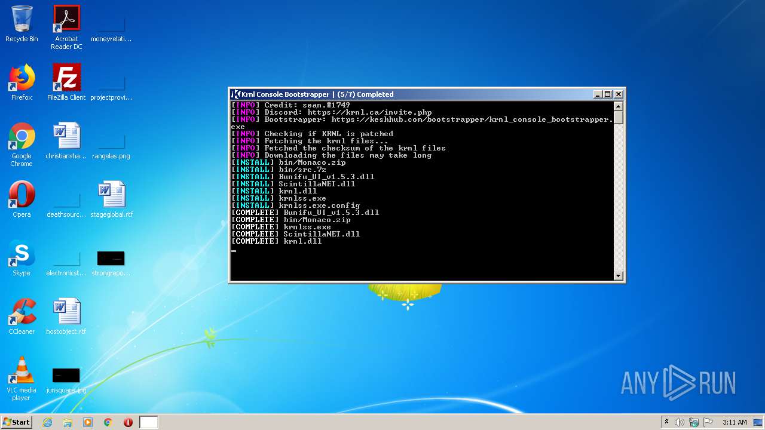Open Chrome from the taskbar

[108, 422]
